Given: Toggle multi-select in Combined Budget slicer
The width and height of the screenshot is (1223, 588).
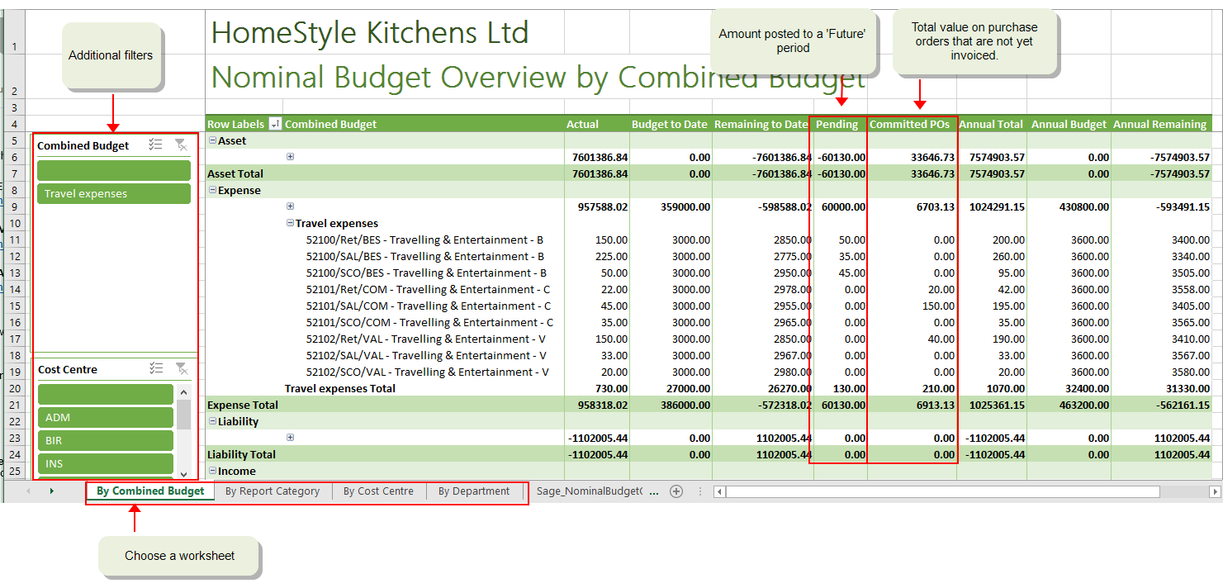Looking at the screenshot, I should pos(155,145).
